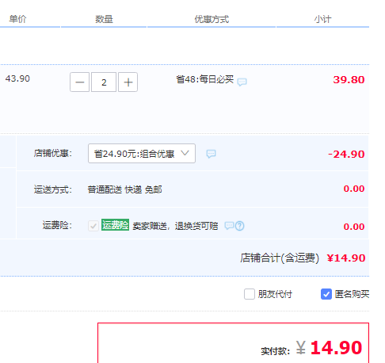Uncheck the 匿名购买 checkbox

tap(326, 294)
